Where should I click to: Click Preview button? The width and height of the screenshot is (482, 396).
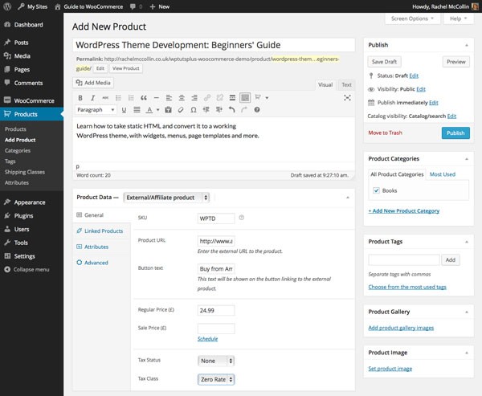[x=455, y=62]
